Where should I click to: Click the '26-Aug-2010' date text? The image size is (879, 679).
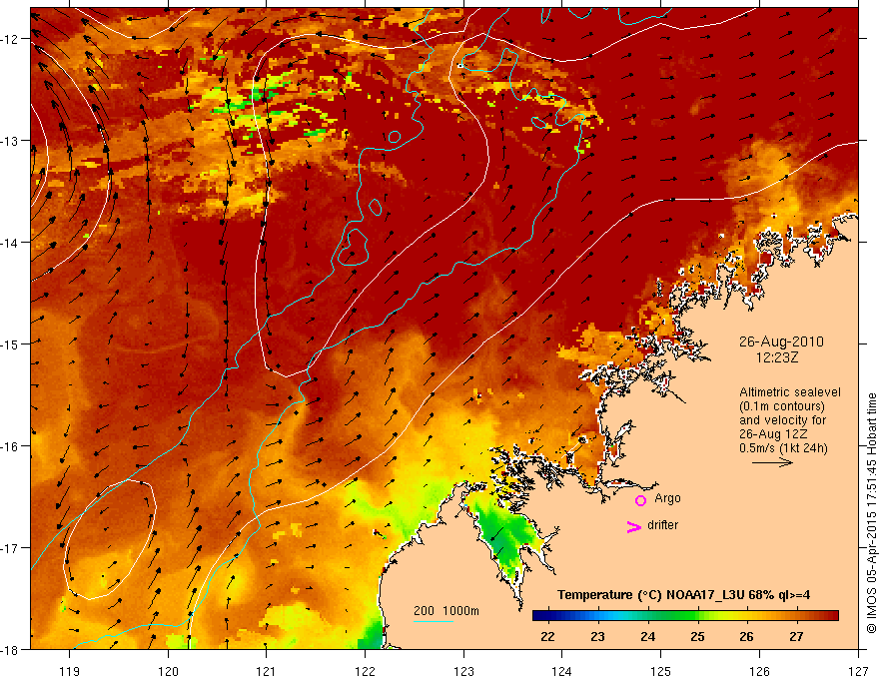click(781, 341)
